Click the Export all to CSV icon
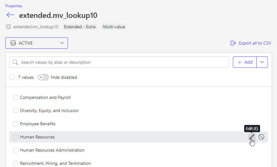277x167 pixels. pyautogui.click(x=233, y=43)
